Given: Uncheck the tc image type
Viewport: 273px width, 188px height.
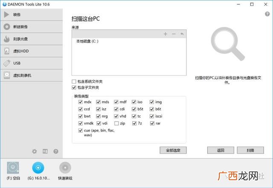Looking at the screenshot, I should [x=134, y=116].
